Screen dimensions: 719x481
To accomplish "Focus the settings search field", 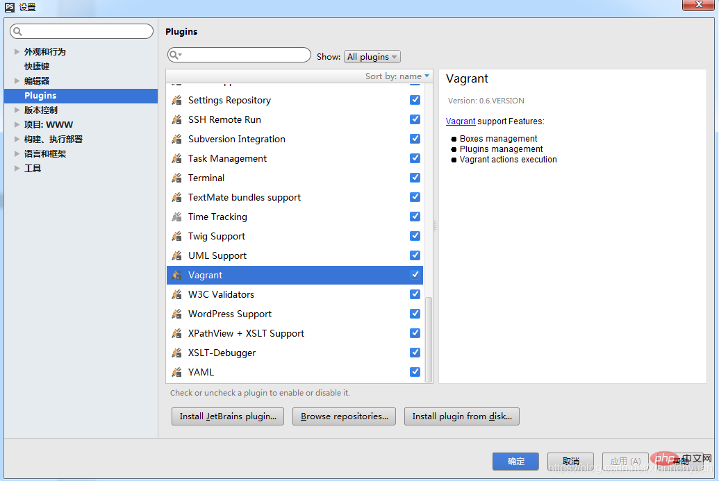I will 81,31.
